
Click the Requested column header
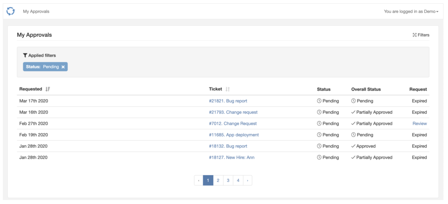(x=30, y=89)
